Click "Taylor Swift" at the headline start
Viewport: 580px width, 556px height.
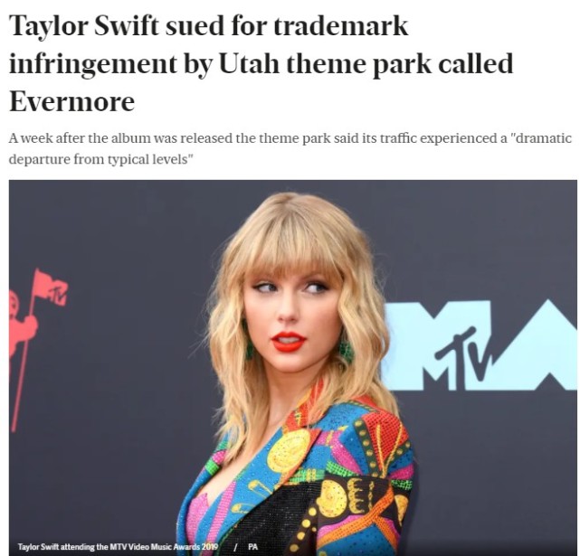point(85,28)
